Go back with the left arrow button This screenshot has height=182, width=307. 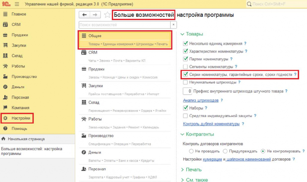click(84, 15)
